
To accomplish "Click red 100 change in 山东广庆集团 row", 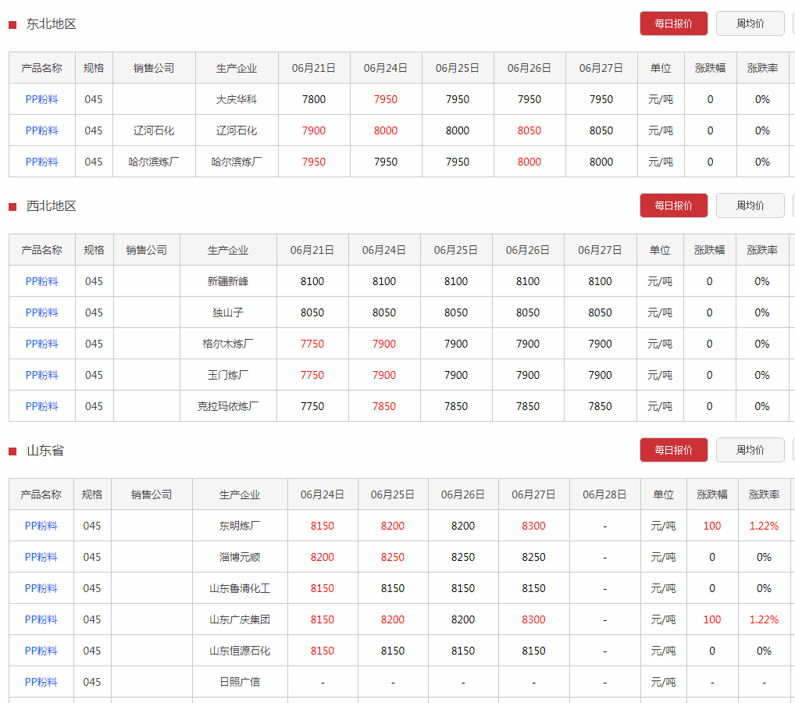I will (x=712, y=620).
